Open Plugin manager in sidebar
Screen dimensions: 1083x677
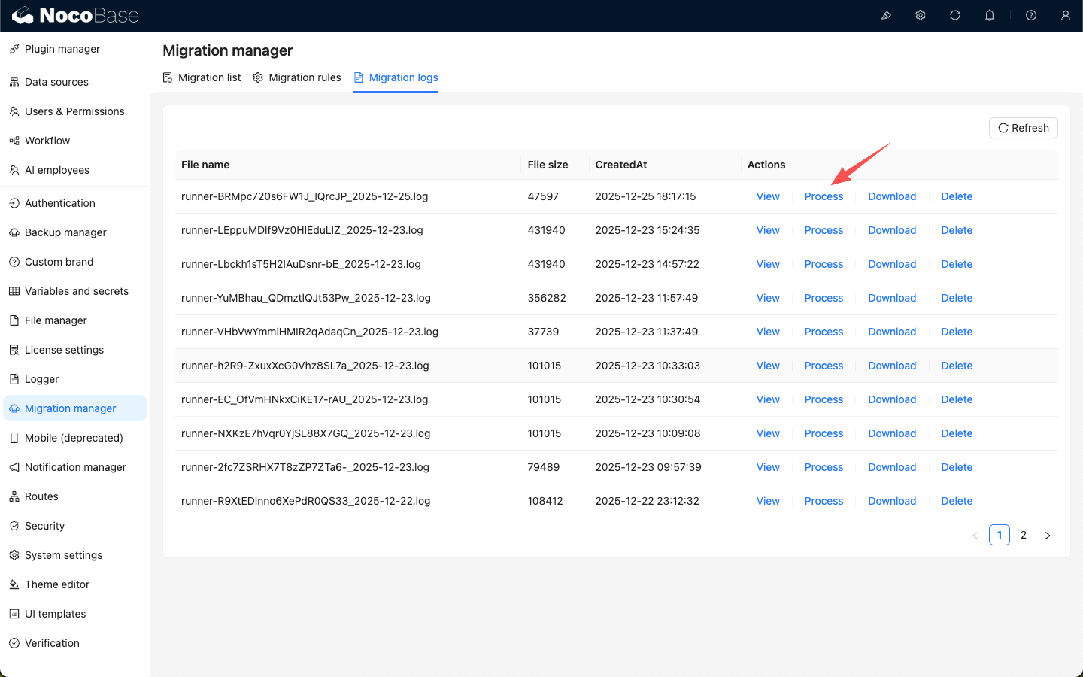(62, 49)
